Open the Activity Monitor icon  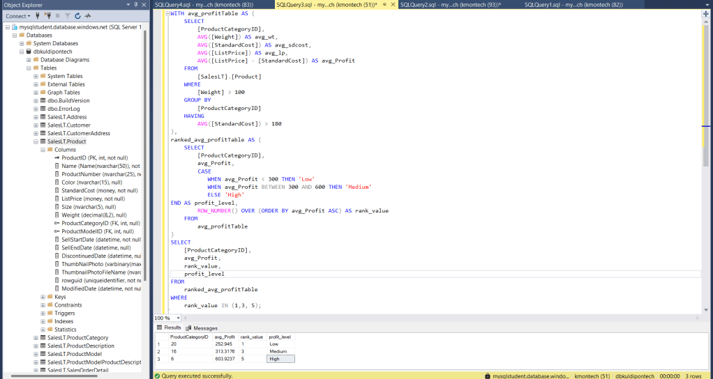pyautogui.click(x=88, y=15)
